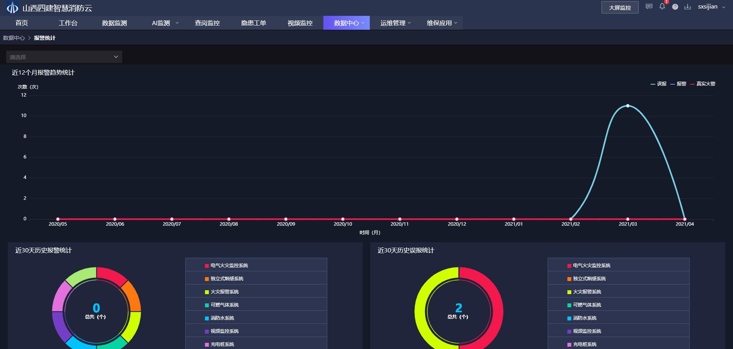The image size is (733, 349).
Task: Open the help question mark icon
Action: 675,7
